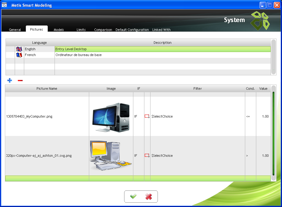Screen dimensions: 282x207
Task: Click the red X cancel icon
Action: click(x=149, y=197)
